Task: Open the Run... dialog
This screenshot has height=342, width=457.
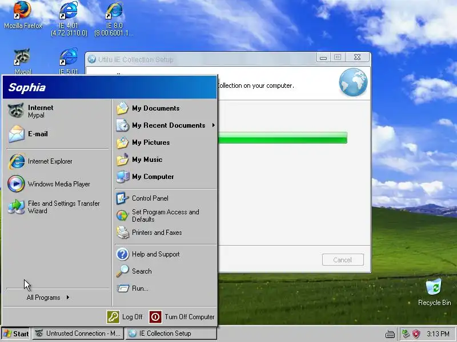Action: coord(166,288)
